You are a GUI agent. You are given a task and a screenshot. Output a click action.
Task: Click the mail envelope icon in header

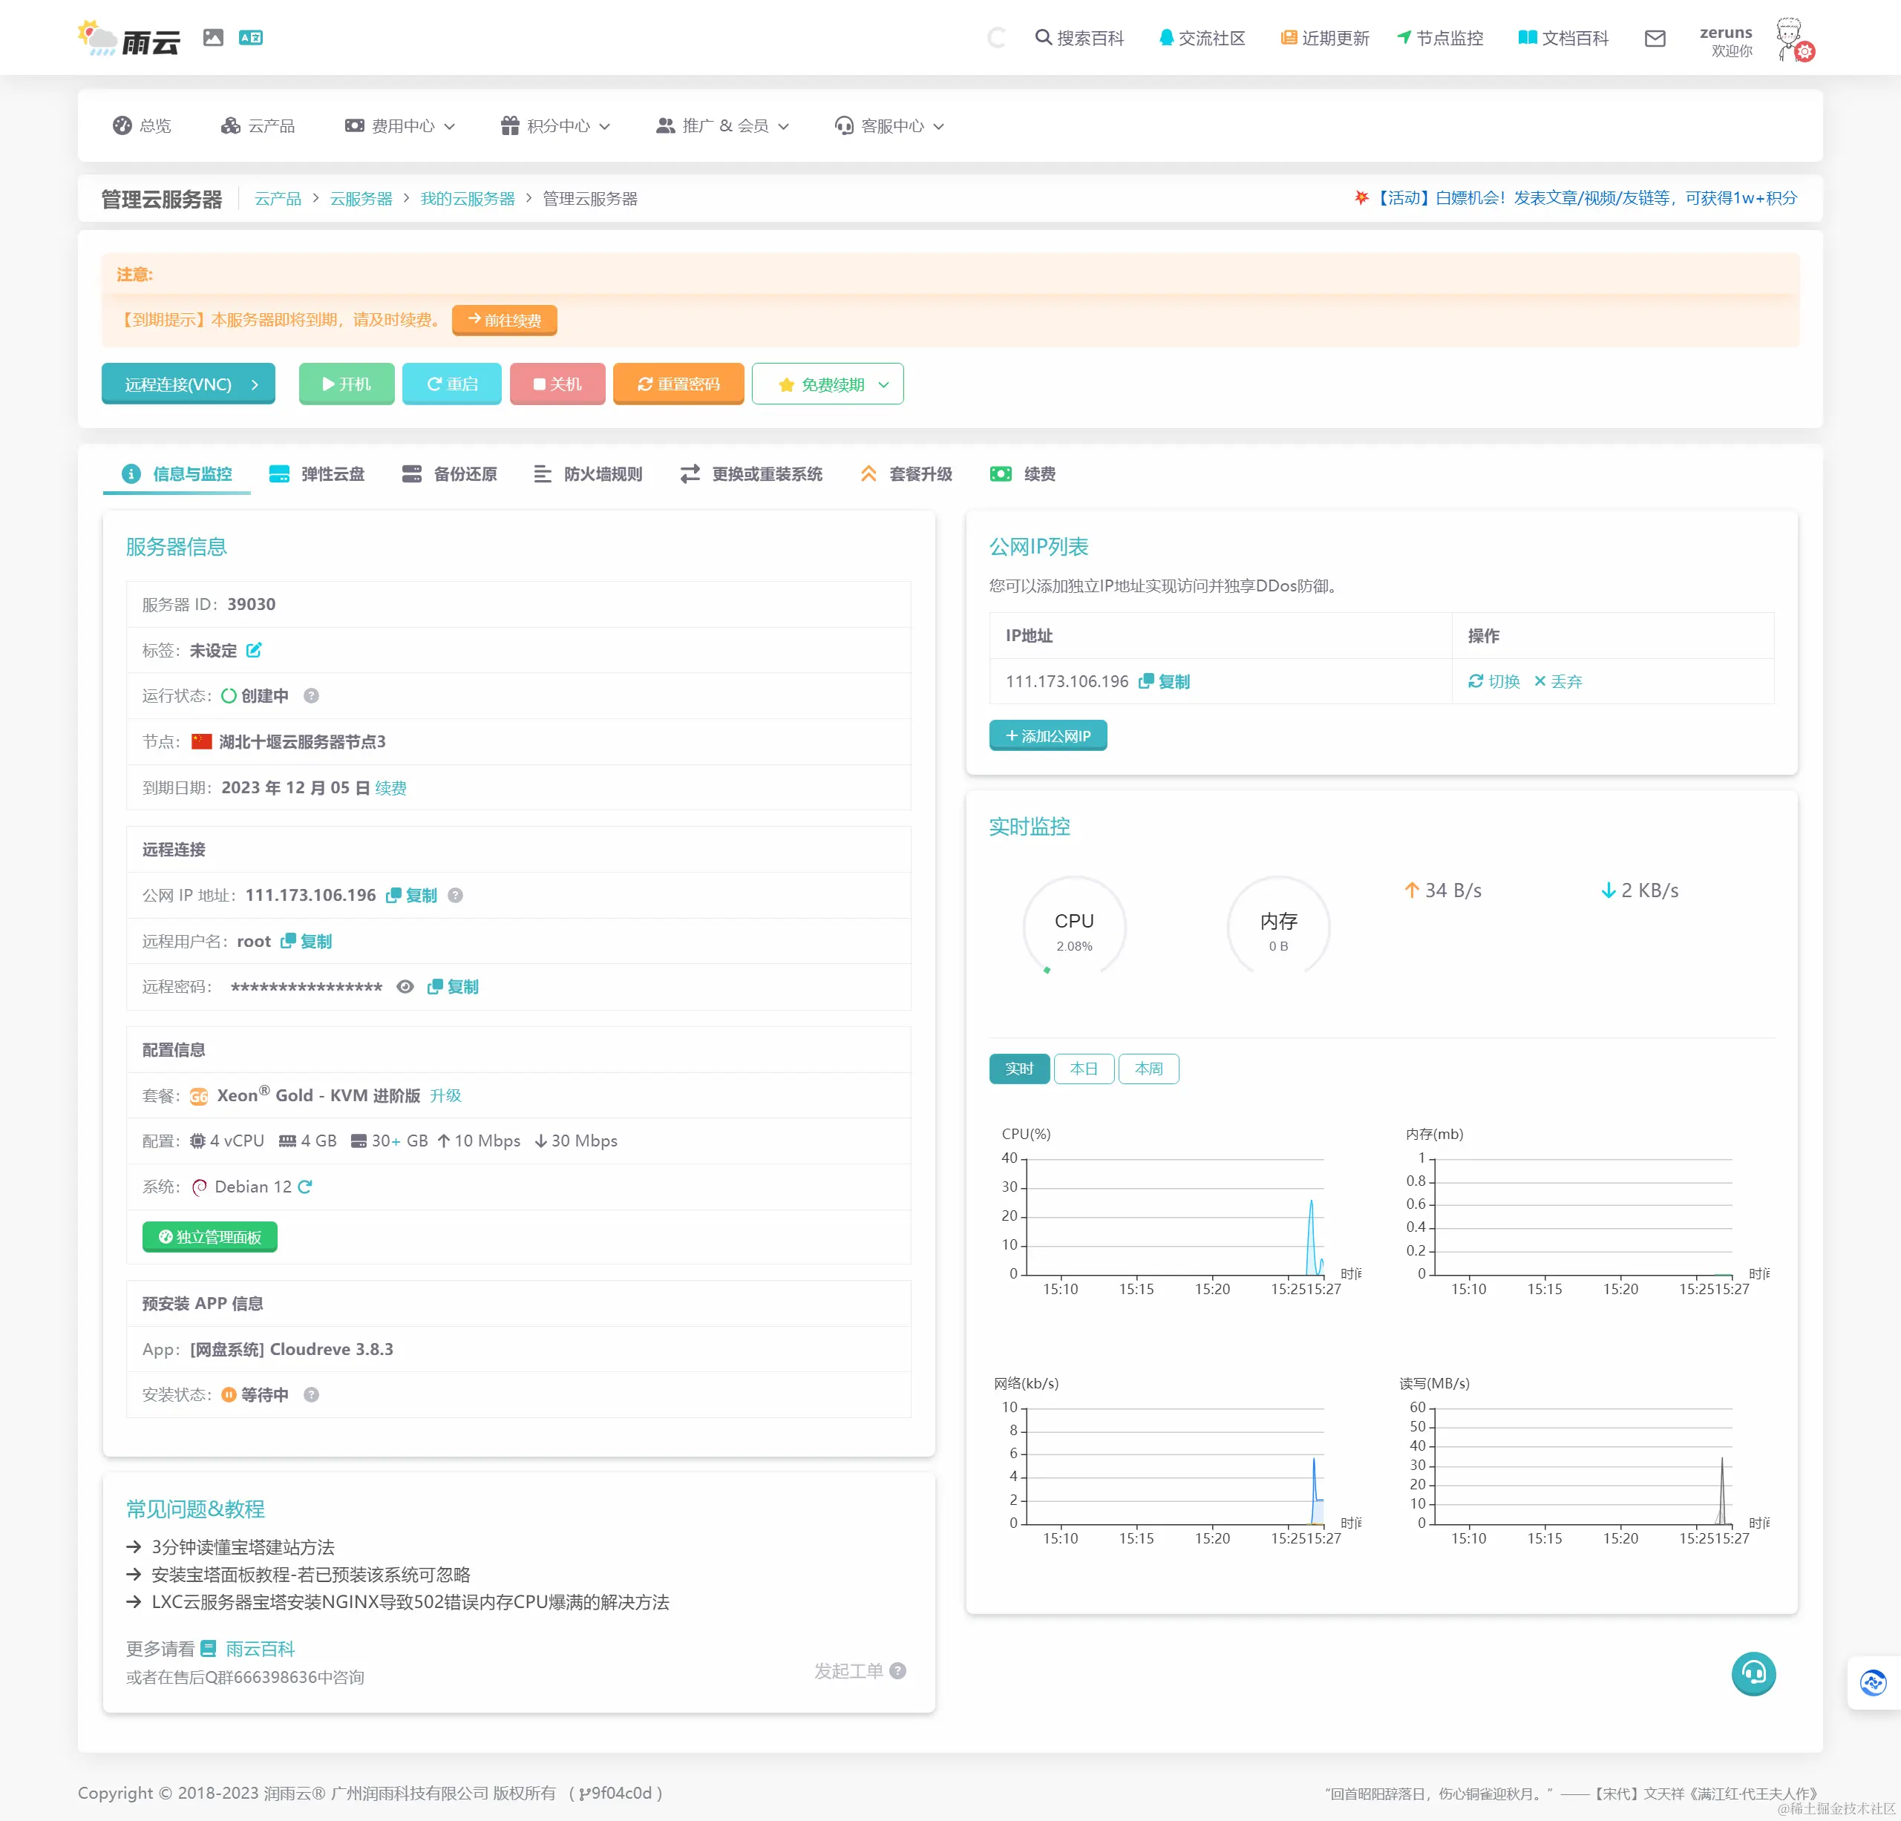1655,39
